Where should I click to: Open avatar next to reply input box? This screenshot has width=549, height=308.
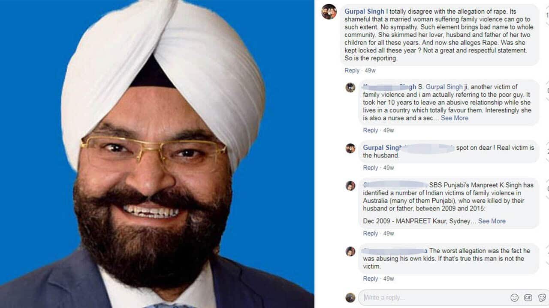pos(350,297)
